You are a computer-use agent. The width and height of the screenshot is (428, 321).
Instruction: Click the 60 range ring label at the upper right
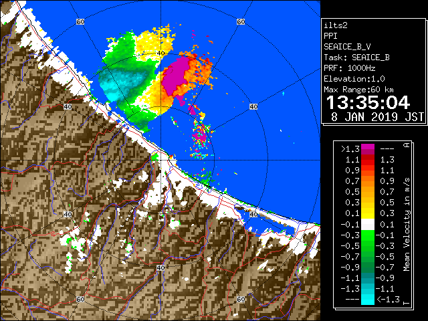point(241,21)
